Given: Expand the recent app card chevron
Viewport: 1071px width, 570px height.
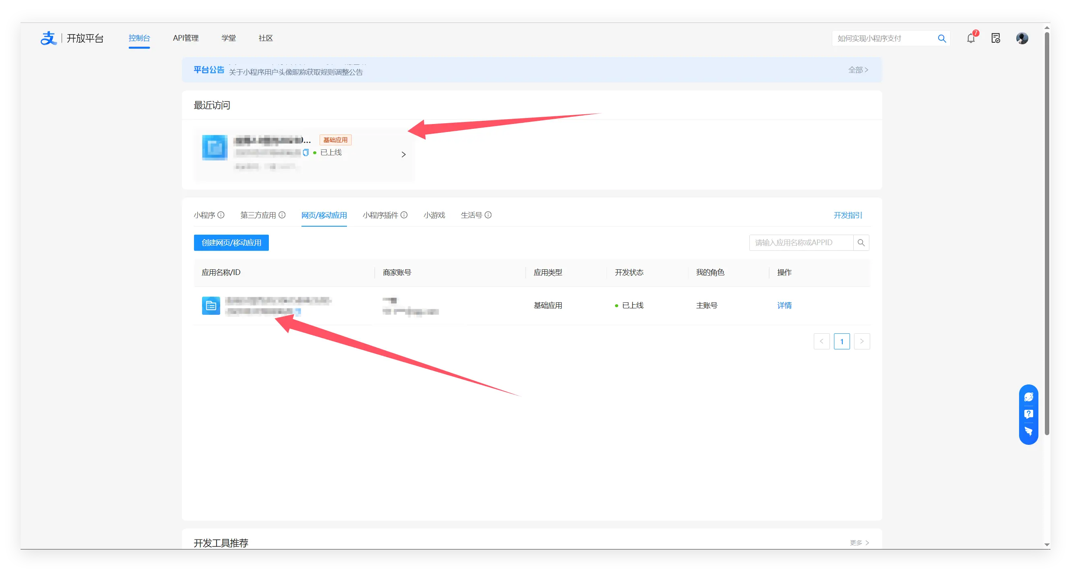Looking at the screenshot, I should (403, 155).
